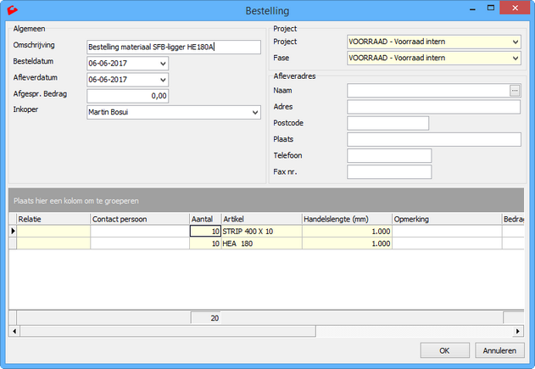
Task: Click Relatie cell of HEA 180 row
Action: pos(53,243)
